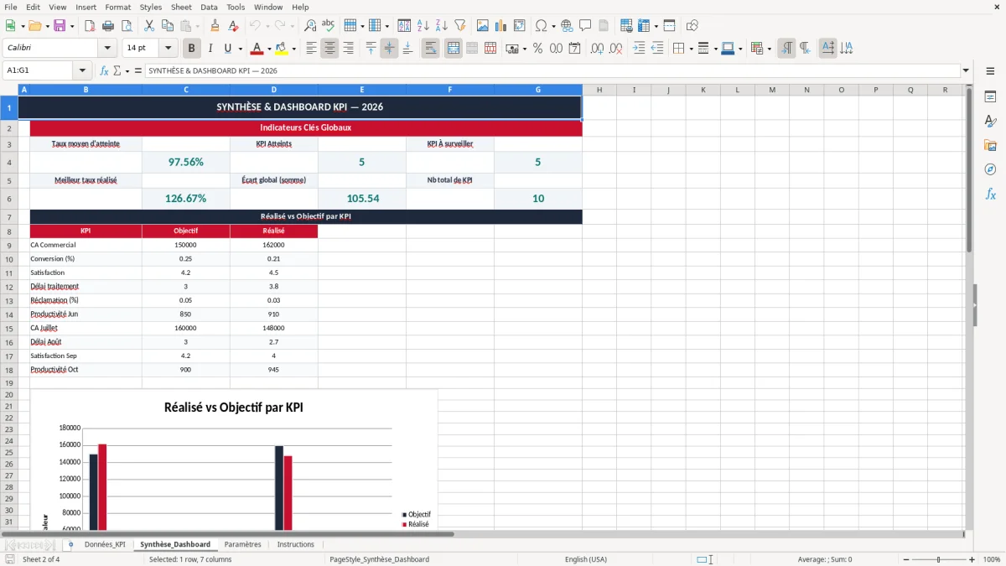The height and width of the screenshot is (566, 1006).
Task: Remove a decimal place
Action: 615,49
